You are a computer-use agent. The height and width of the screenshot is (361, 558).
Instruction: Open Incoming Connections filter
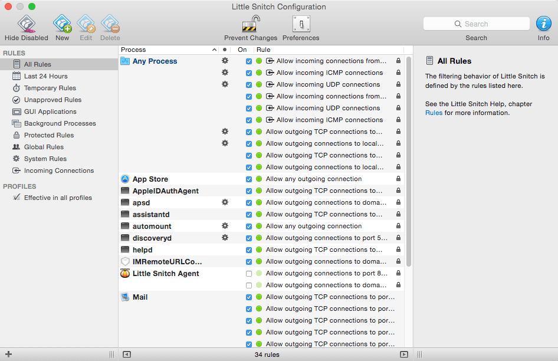59,170
